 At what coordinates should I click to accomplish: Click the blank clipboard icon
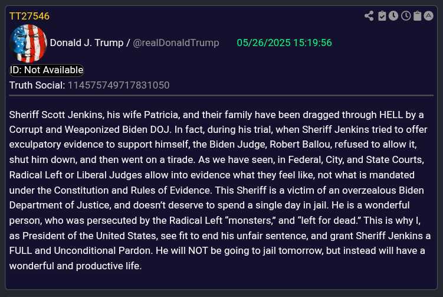417,16
